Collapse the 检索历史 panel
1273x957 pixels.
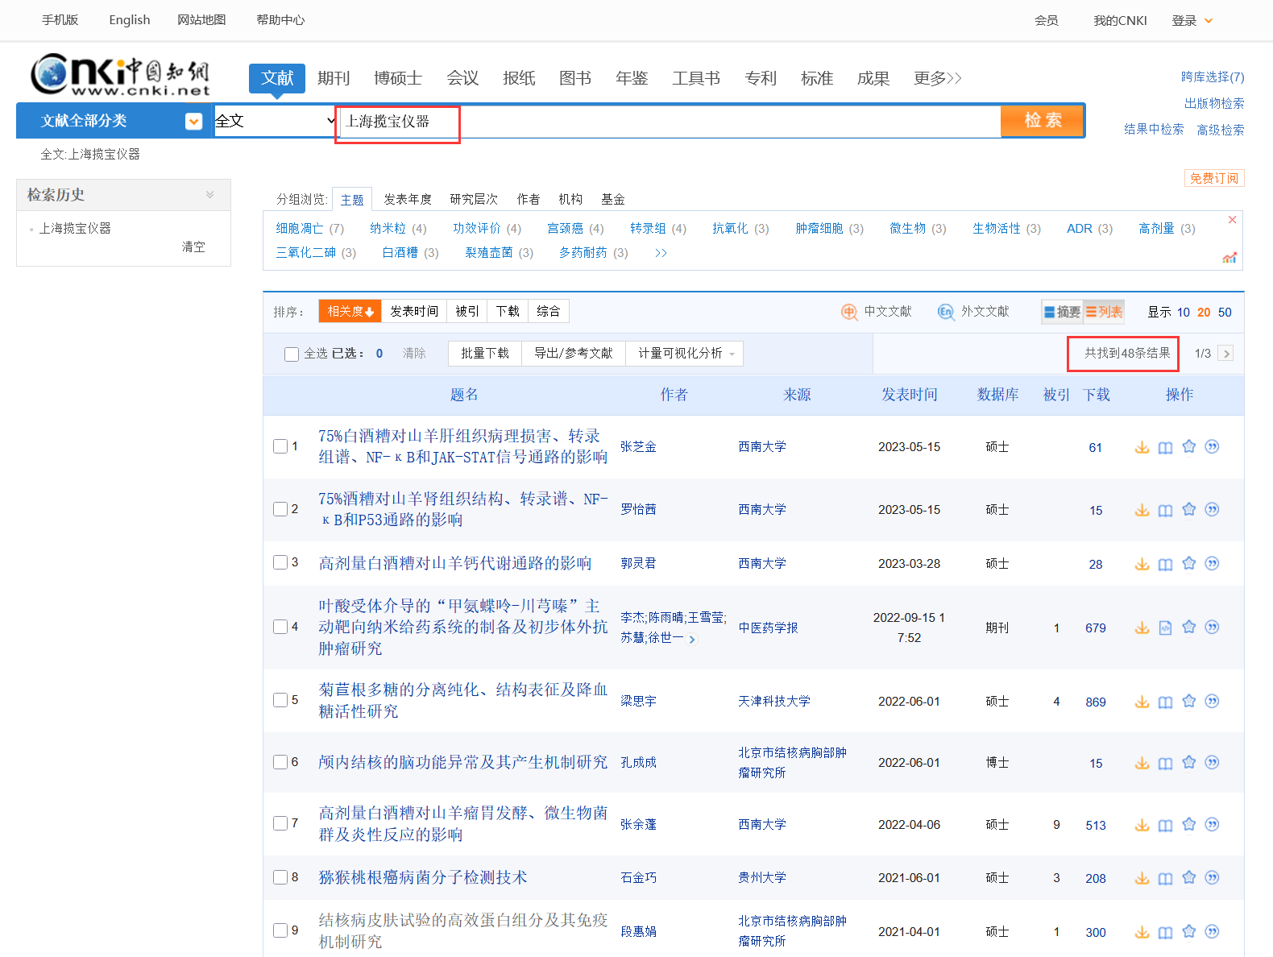pos(209,195)
